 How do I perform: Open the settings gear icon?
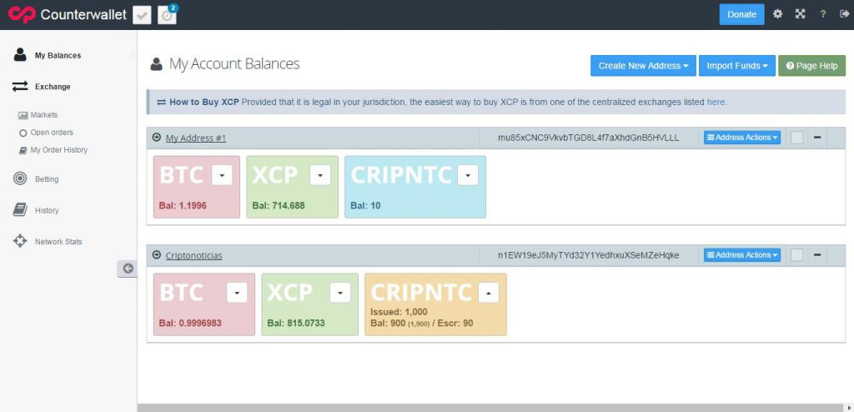[778, 14]
